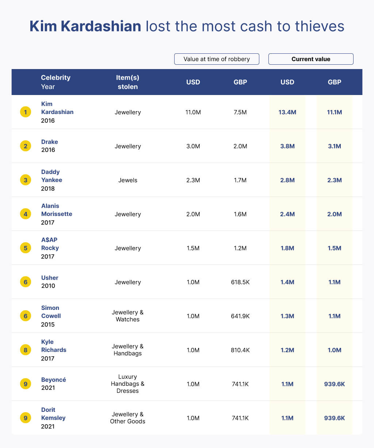Select the '1.7M' GBP value

tap(240, 180)
